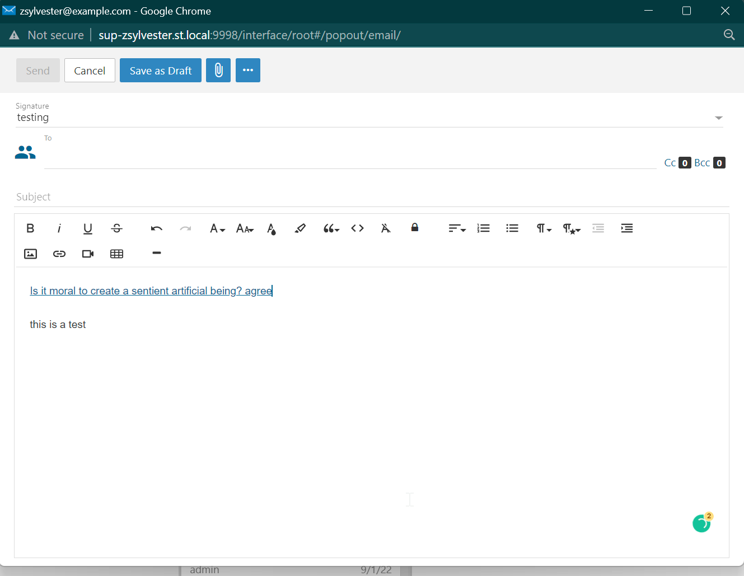Insert an image into the email

(31, 254)
